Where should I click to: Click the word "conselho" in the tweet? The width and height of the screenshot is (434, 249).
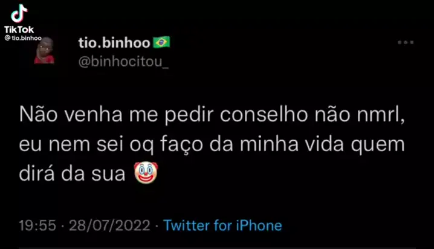pos(264,115)
